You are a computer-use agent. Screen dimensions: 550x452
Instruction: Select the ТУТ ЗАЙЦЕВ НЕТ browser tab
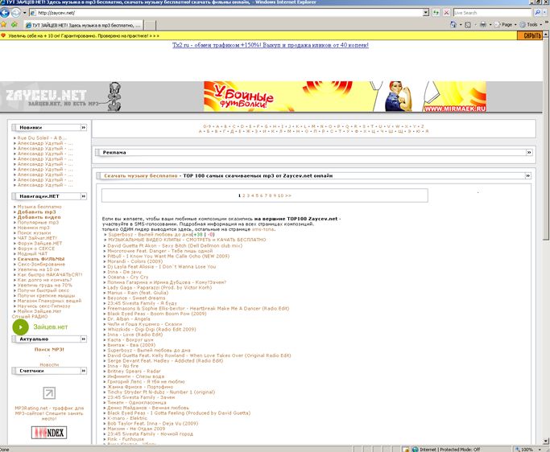click(x=84, y=25)
